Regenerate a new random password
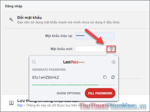 (x=113, y=77)
